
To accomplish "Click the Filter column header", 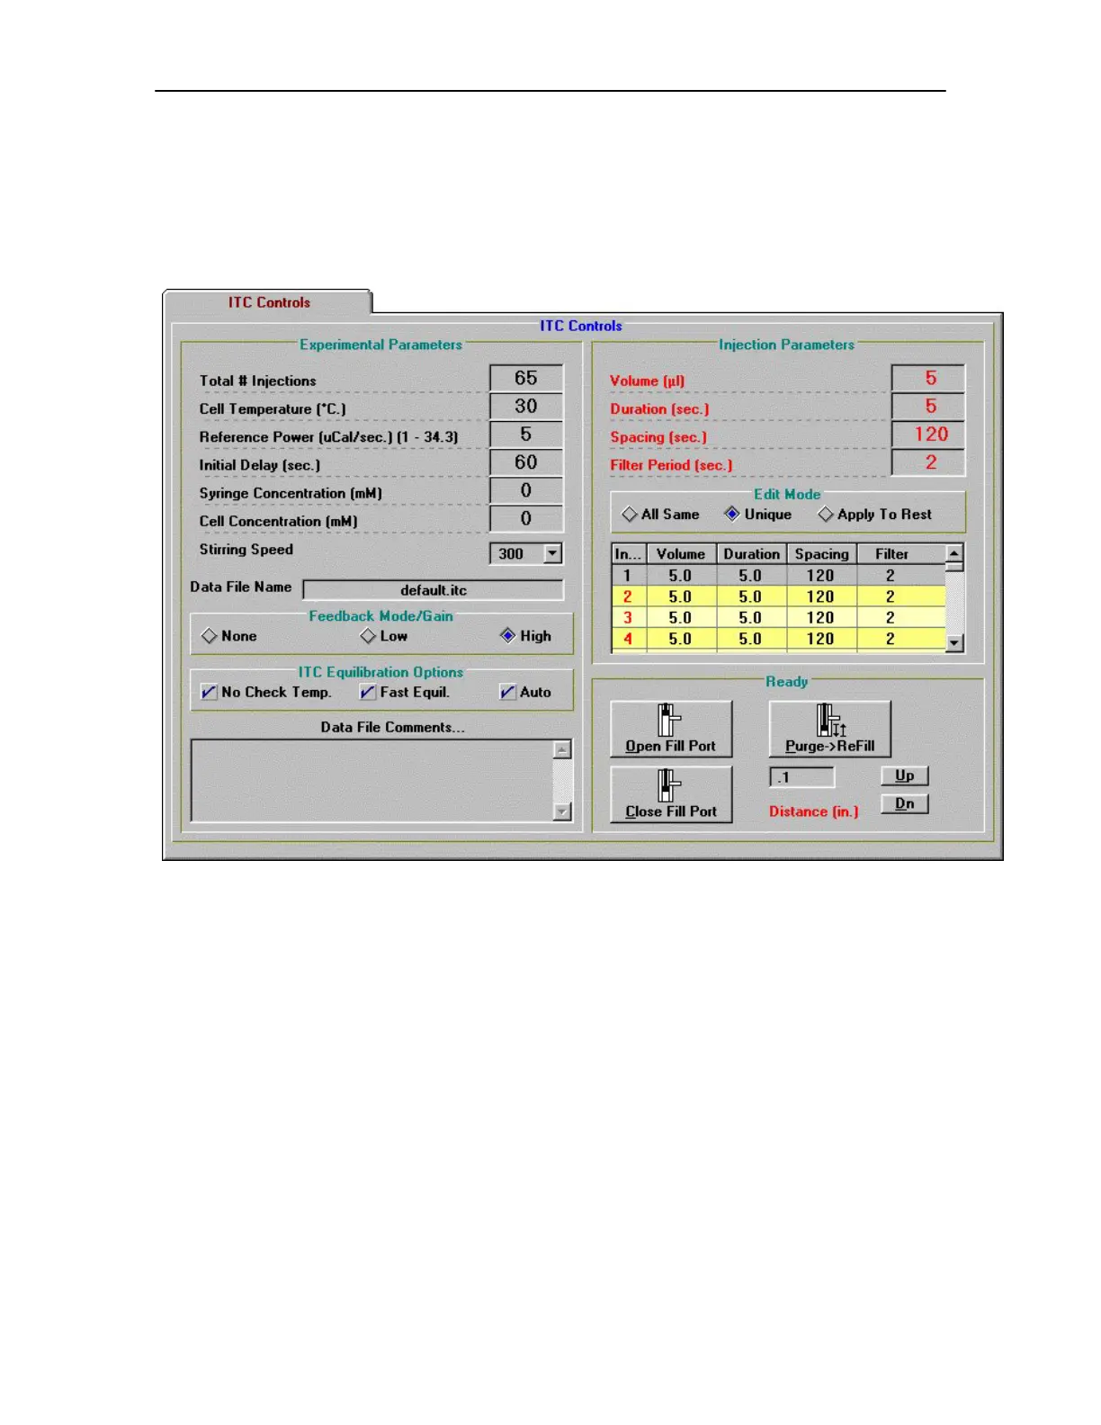I will pos(900,554).
